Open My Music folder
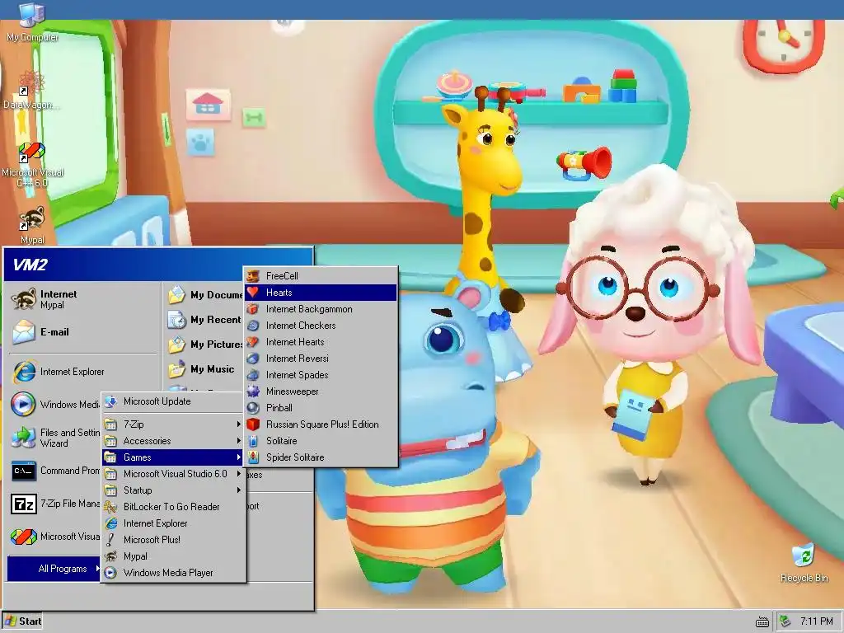844x633 pixels. point(204,369)
